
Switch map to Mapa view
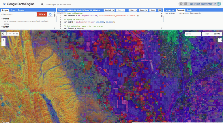207,34
